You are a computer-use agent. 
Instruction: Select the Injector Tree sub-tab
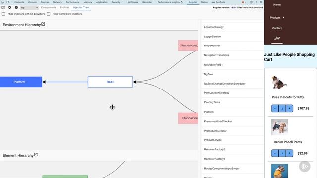click(81, 8)
